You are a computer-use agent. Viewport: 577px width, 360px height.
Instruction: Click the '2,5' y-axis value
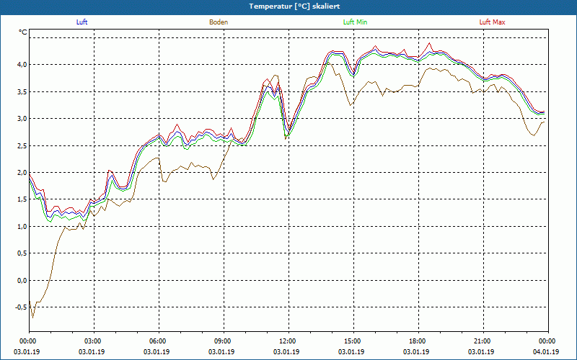coord(22,145)
